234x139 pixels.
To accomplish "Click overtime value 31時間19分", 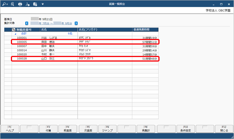I will 149,38.
